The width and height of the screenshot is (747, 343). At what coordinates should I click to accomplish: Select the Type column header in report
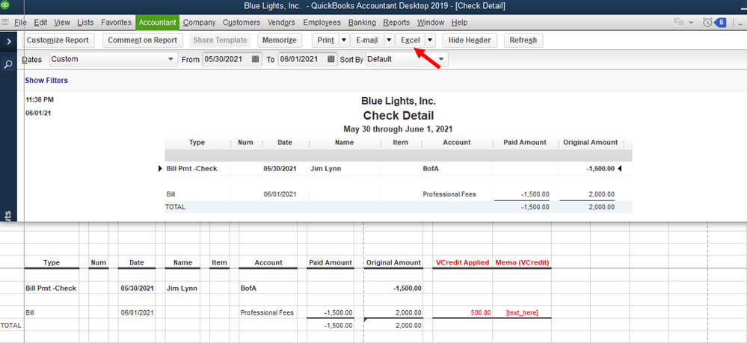click(197, 143)
